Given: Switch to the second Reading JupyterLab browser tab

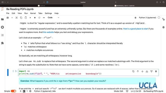Looking at the screenshot, I should [x=125, y=6].
